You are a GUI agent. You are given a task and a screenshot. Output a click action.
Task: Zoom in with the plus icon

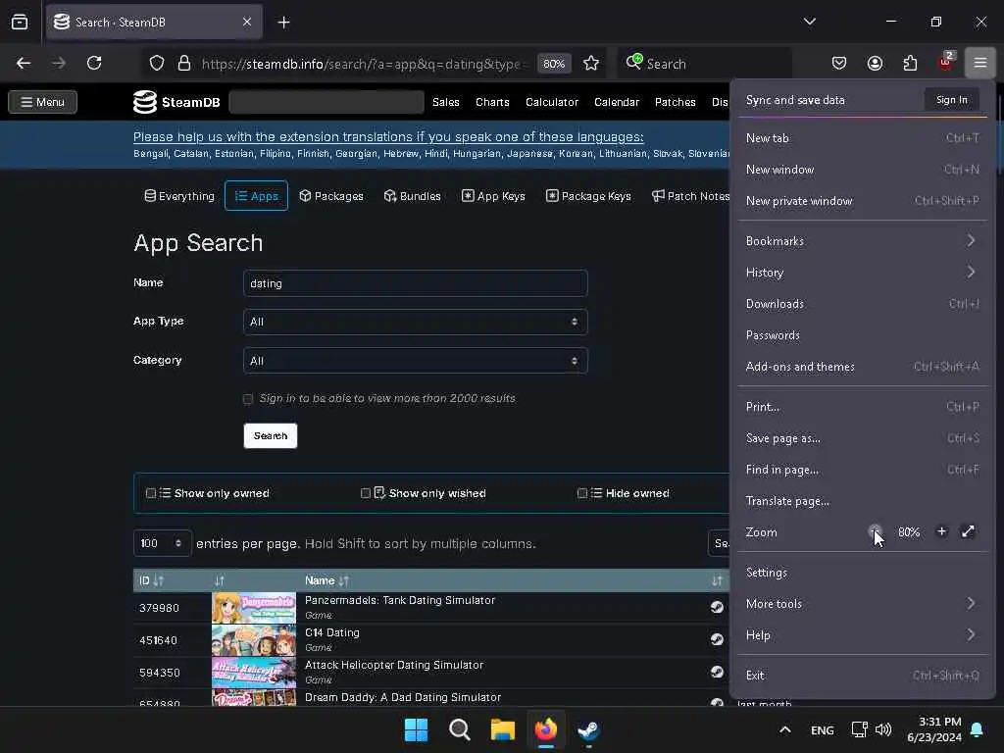tap(941, 531)
